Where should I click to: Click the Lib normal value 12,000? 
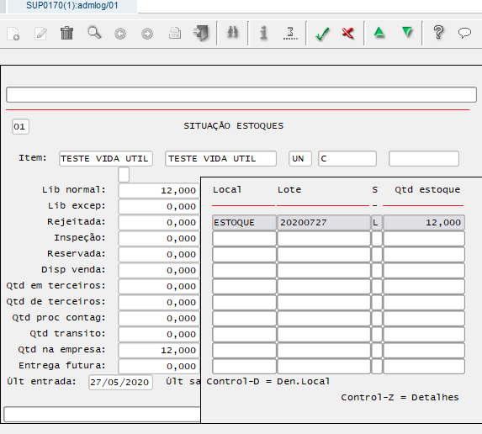click(159, 191)
